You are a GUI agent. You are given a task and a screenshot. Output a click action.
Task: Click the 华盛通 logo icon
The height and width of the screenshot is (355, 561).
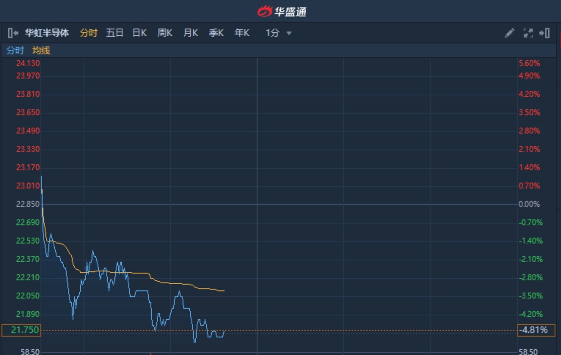pyautogui.click(x=265, y=11)
